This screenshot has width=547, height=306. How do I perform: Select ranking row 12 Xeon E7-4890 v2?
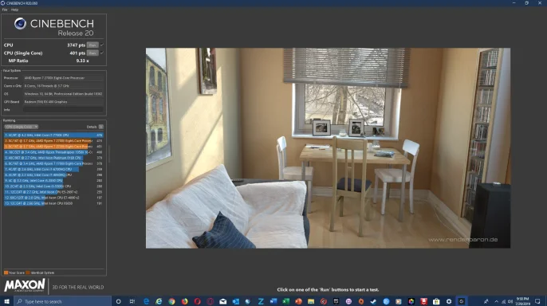(53, 198)
